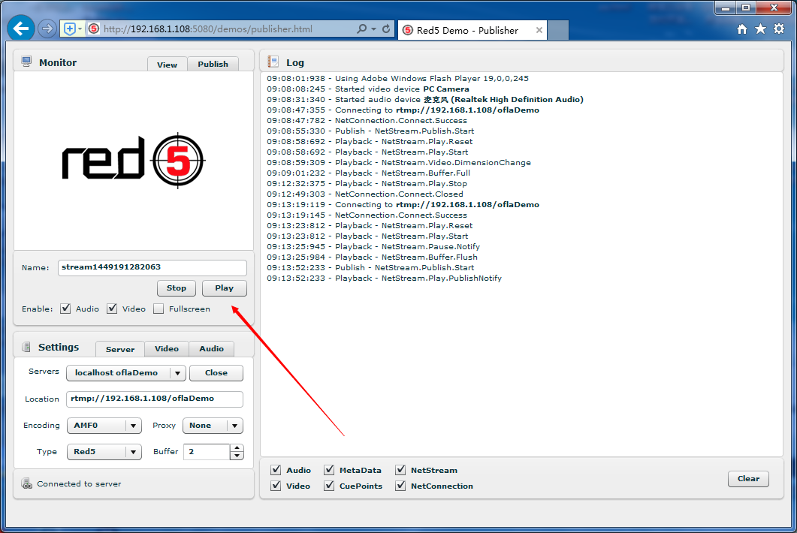Click log line 'NetConnection.Connect.Closed'
797x533 pixels.
[x=365, y=194]
